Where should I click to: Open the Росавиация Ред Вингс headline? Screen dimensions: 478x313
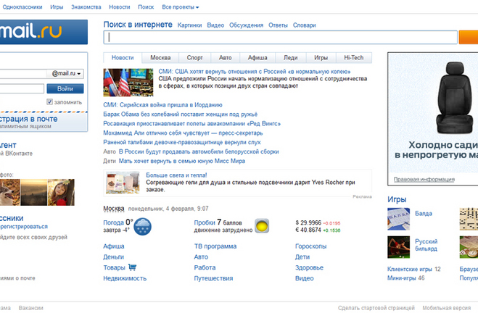pos(192,124)
